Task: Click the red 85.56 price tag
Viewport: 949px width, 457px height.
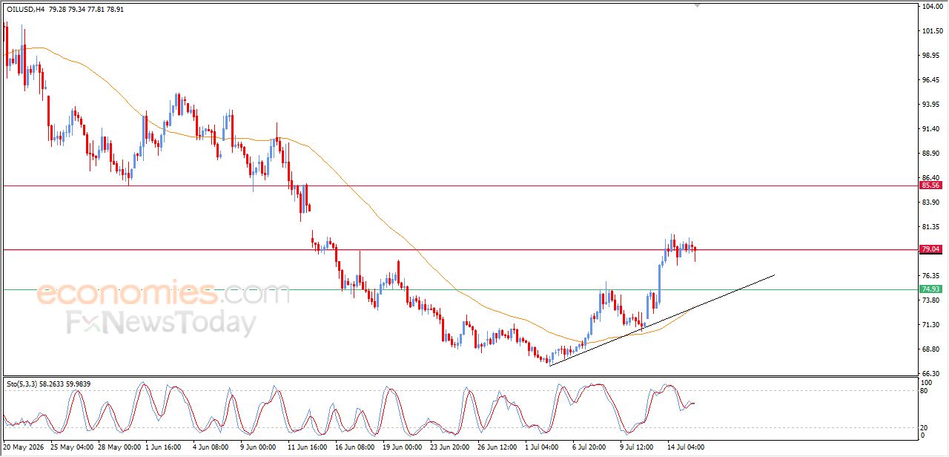Action: click(930, 185)
